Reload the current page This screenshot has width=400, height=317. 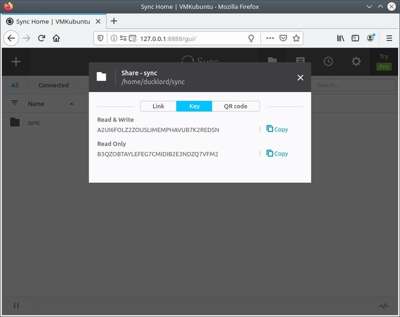point(41,38)
